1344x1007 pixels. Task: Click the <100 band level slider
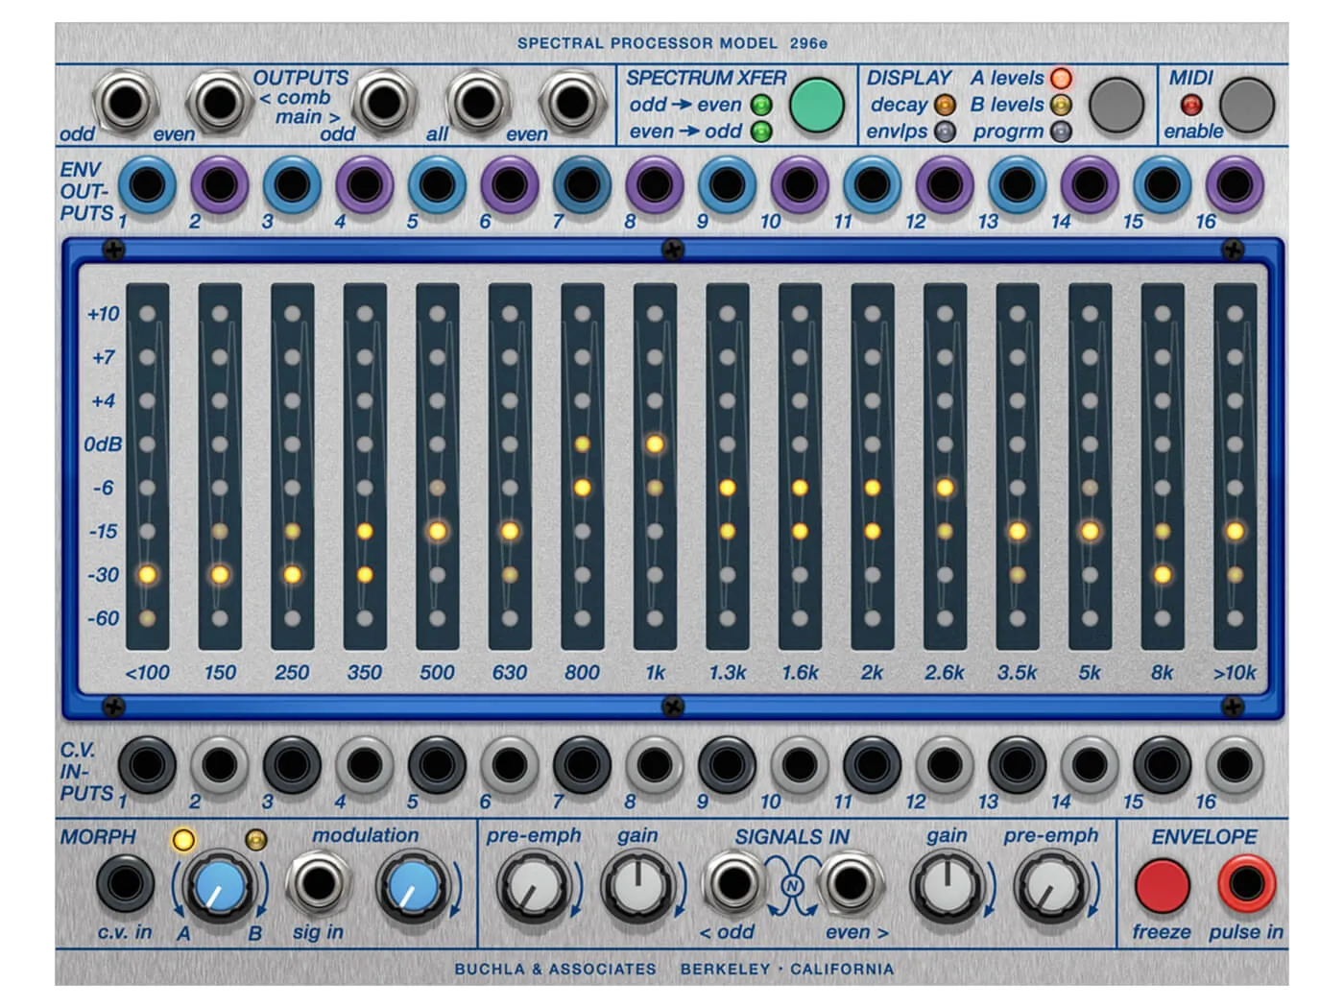[147, 466]
